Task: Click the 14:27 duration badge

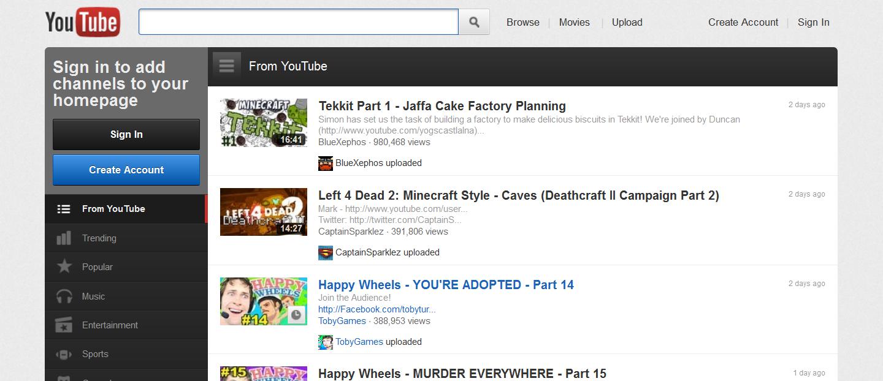Action: pos(291,228)
